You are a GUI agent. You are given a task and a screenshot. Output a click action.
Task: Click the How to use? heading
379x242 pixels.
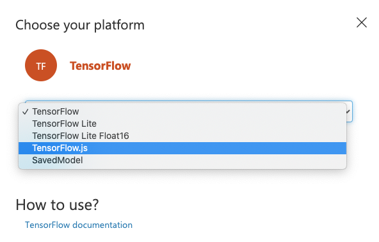pyautogui.click(x=57, y=205)
